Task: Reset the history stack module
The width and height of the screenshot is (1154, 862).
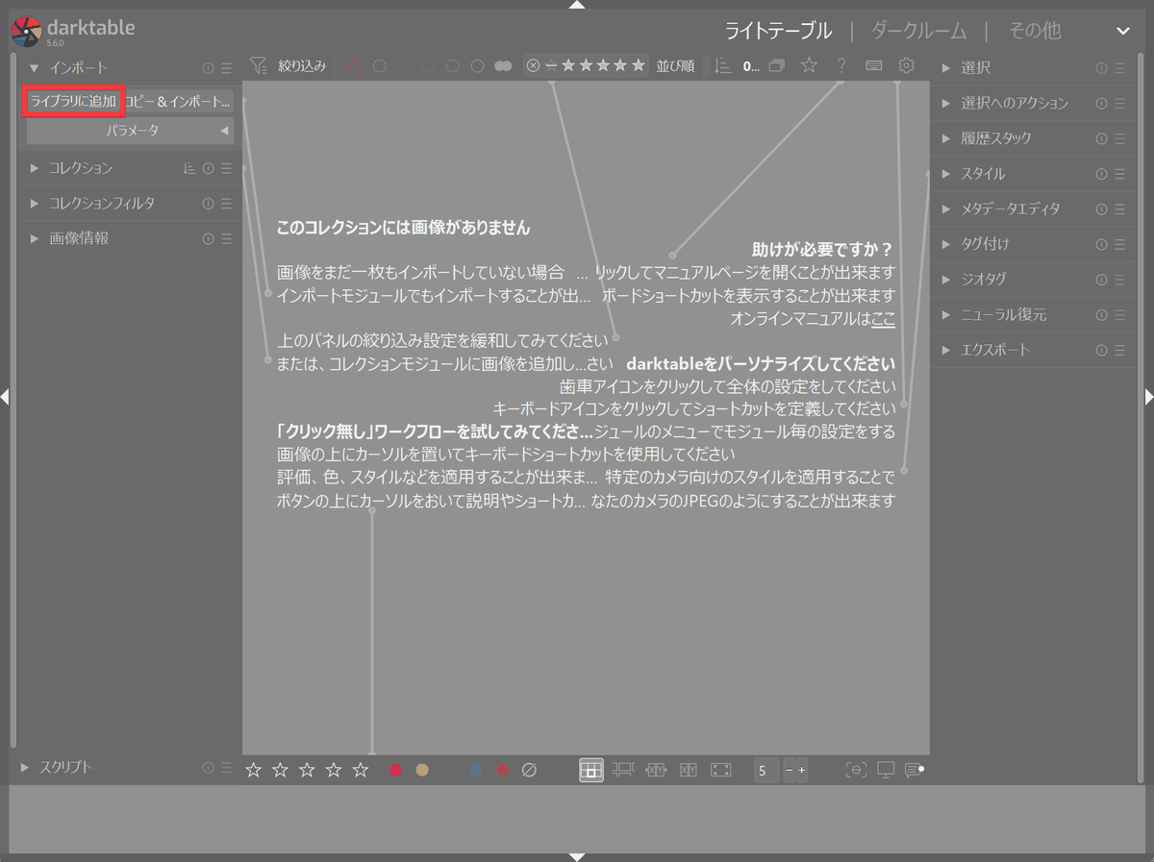Action: pos(1102,138)
